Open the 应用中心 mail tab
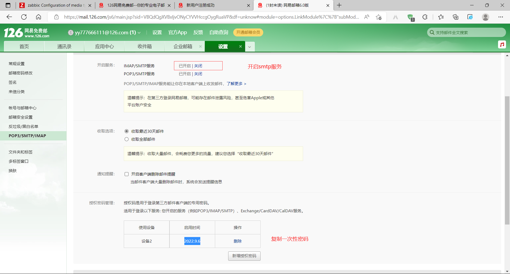Image resolution: width=510 pixels, height=274 pixels. 104,46
